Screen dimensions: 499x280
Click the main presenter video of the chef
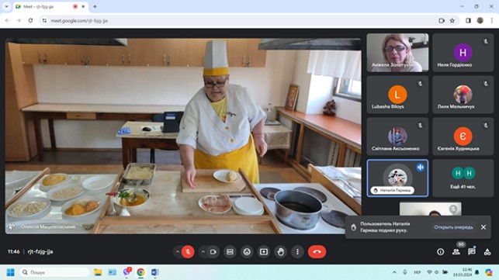(x=183, y=137)
